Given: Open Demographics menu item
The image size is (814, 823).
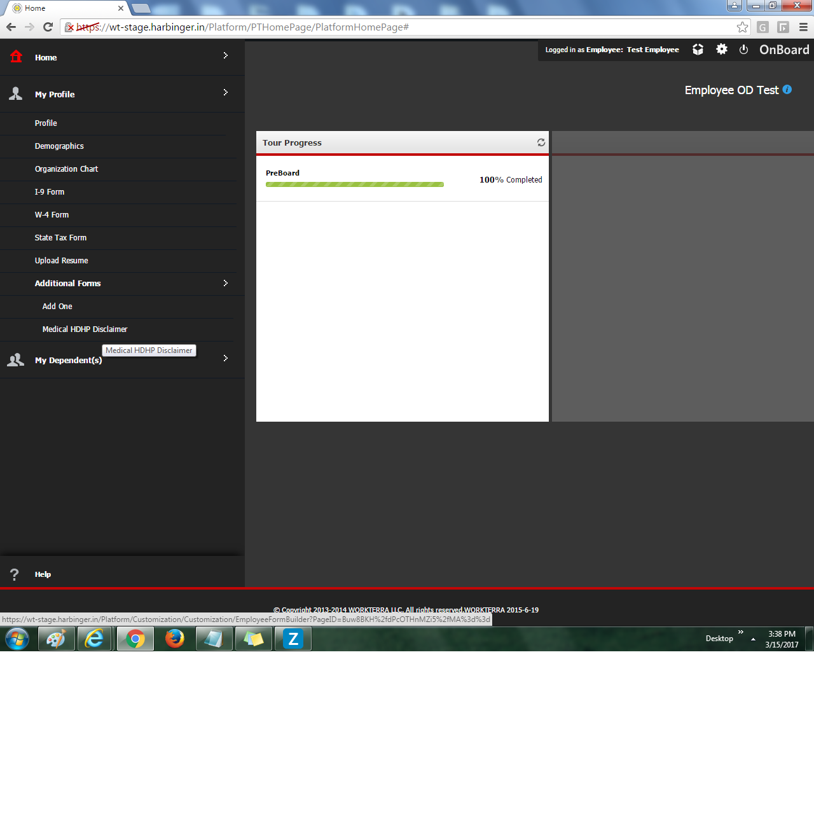Looking at the screenshot, I should 59,146.
